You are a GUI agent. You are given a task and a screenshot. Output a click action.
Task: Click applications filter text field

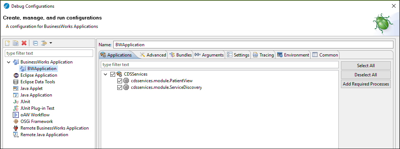point(220,65)
